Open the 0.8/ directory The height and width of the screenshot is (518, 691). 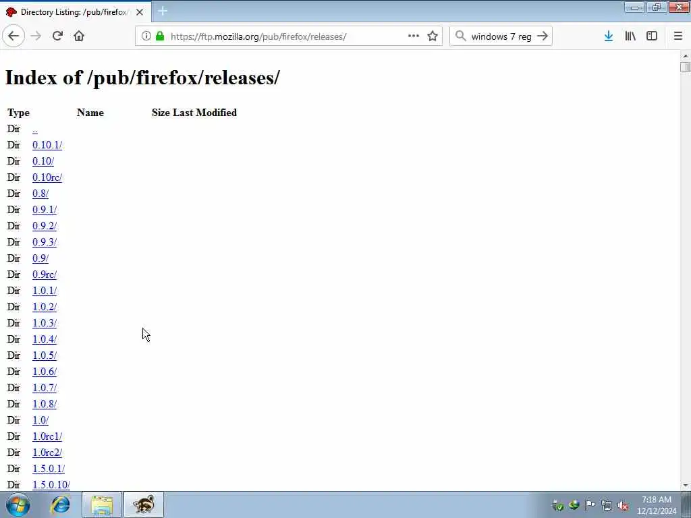point(40,194)
